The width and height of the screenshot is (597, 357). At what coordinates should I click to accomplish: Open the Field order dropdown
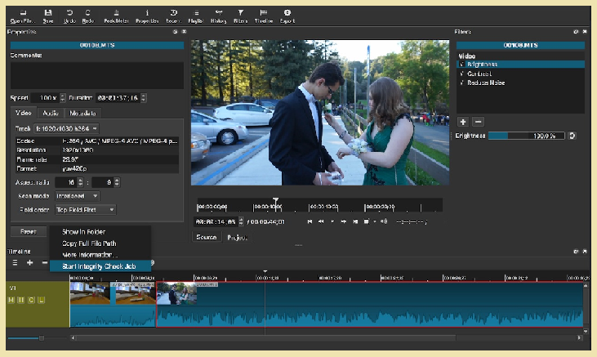(86, 210)
